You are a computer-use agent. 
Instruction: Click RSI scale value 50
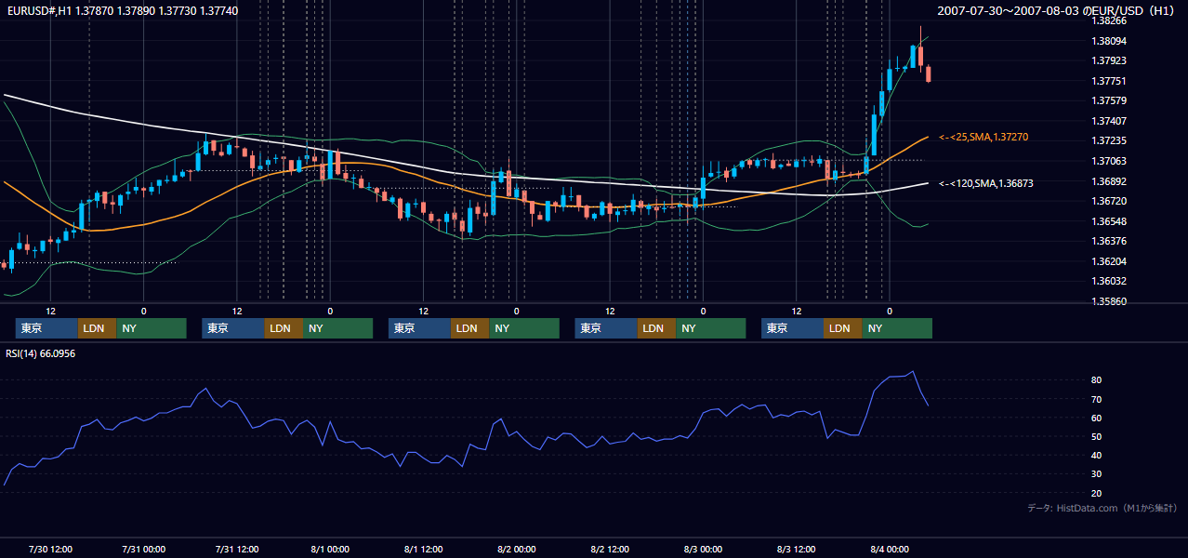tap(1097, 436)
